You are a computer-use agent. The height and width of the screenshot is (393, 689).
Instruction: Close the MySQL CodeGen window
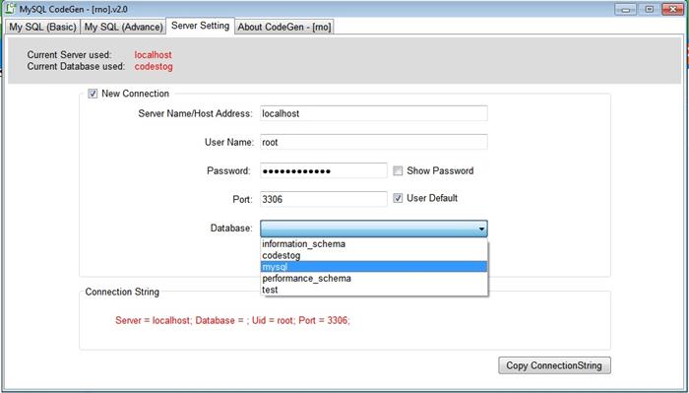(672, 9)
